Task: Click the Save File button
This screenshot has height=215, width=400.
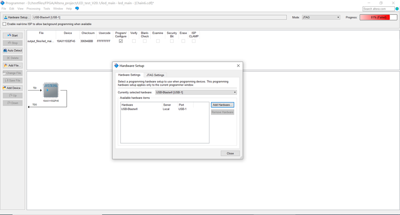Action: [13, 80]
